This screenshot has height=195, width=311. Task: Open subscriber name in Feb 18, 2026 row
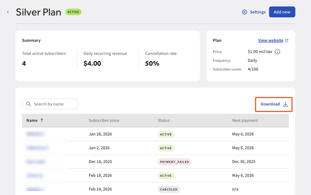click(35, 175)
